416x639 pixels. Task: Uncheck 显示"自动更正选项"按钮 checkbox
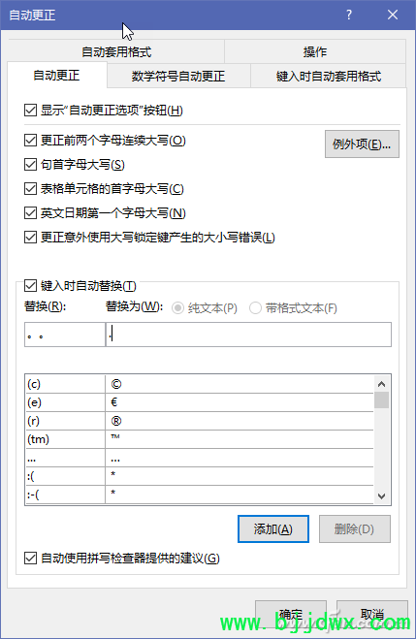(x=31, y=110)
